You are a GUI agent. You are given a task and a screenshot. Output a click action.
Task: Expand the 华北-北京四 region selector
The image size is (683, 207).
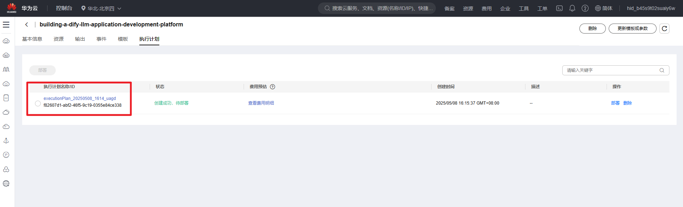click(101, 8)
